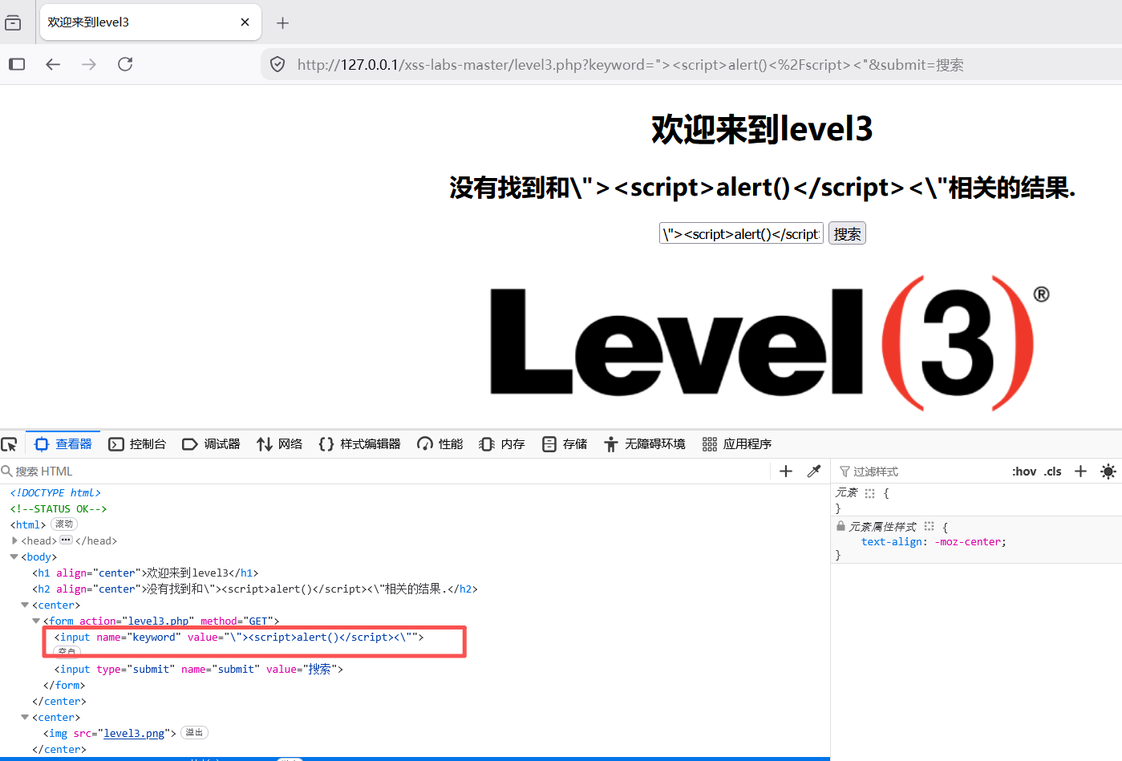The image size is (1122, 761).
Task: Select the h2 没有找到和 node
Action: 255,589
